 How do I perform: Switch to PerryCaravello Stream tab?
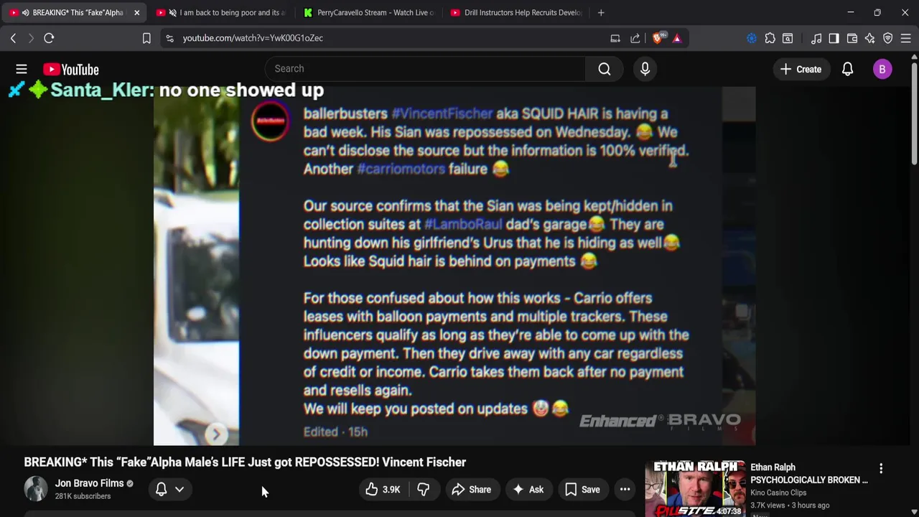point(368,12)
